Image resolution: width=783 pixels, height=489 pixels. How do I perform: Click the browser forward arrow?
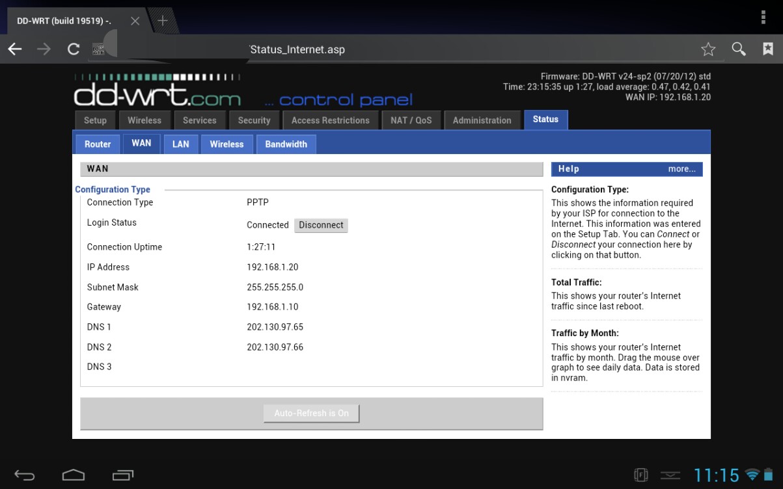[x=44, y=49]
